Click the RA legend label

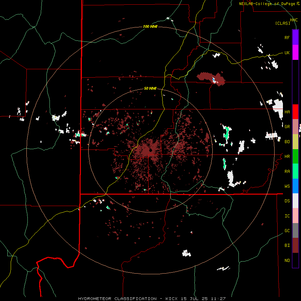[287, 172]
